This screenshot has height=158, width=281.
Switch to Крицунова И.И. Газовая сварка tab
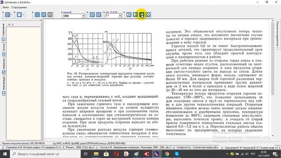click(x=248, y=147)
